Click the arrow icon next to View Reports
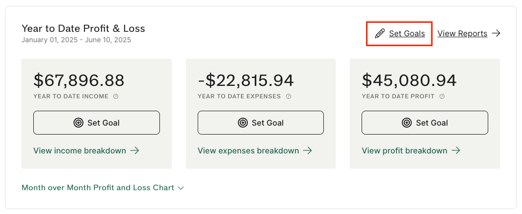Screen dimensions: 522x214 pyautogui.click(x=496, y=33)
